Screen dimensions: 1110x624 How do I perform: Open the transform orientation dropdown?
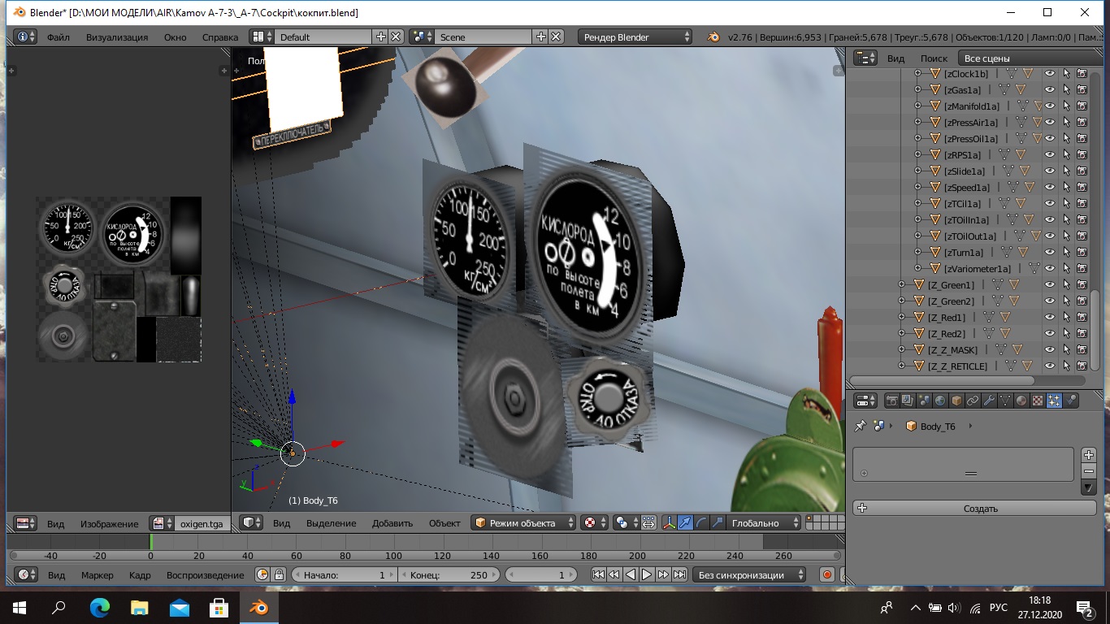coord(763,522)
